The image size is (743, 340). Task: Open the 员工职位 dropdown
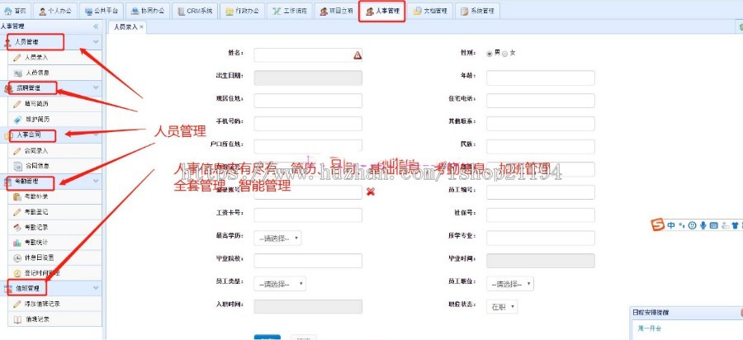click(x=510, y=284)
